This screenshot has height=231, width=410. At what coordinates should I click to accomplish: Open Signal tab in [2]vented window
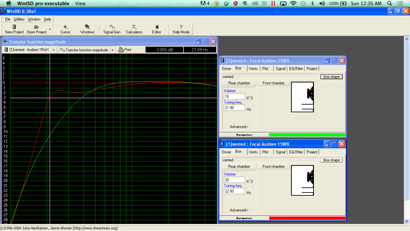tap(280, 69)
